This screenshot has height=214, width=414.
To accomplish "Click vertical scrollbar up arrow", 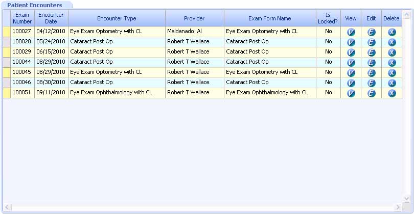I will click(x=407, y=15).
